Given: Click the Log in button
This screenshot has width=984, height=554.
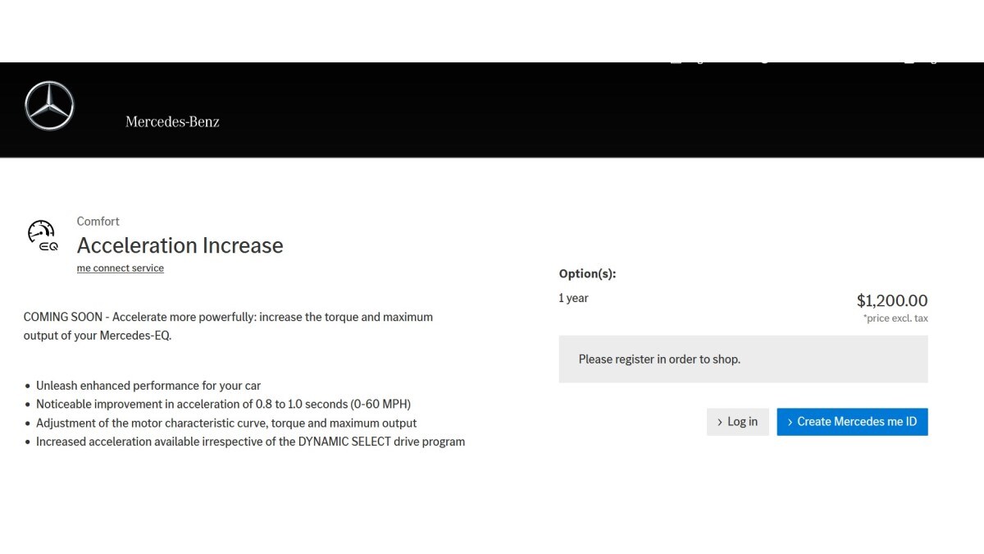Looking at the screenshot, I should pyautogui.click(x=737, y=421).
